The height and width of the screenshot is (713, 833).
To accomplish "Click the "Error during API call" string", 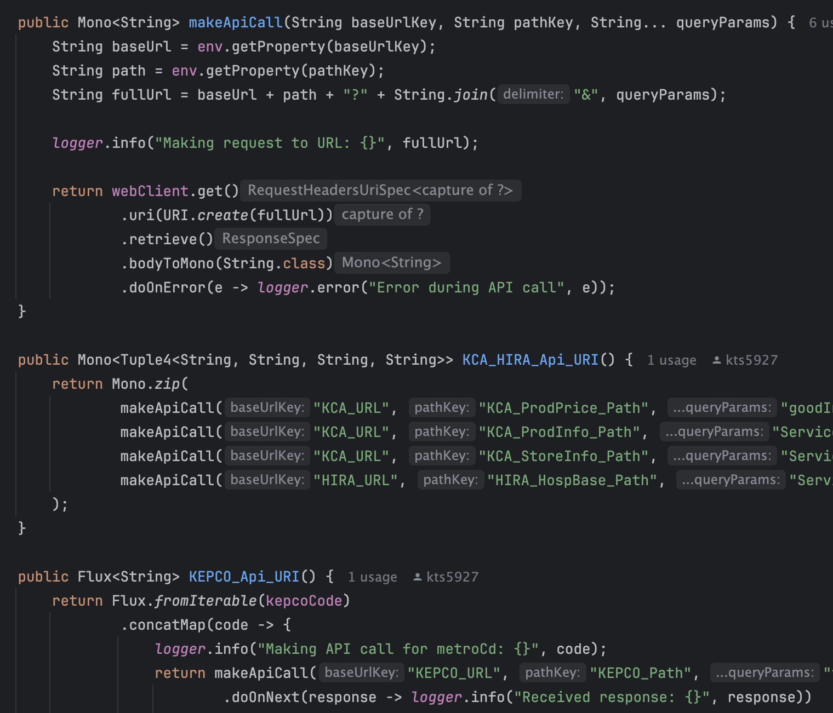I will point(466,287).
